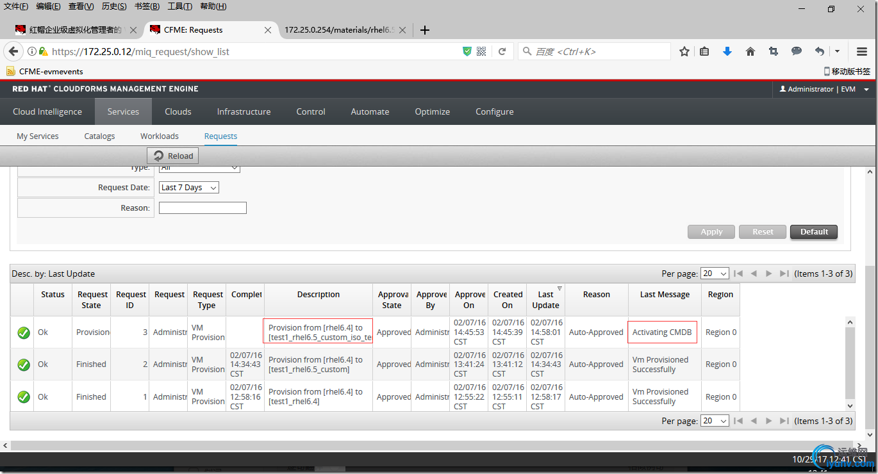Screen dimensions: 878x474
Task: Click the Reload button
Action: tap(173, 156)
